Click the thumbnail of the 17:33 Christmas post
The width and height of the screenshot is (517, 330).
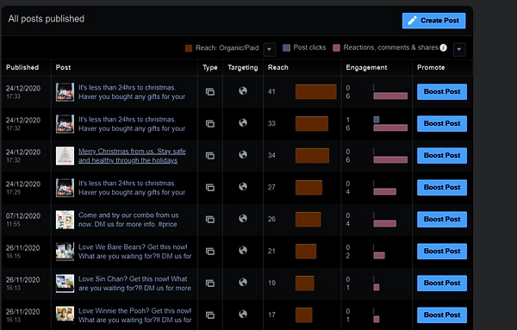pos(65,92)
